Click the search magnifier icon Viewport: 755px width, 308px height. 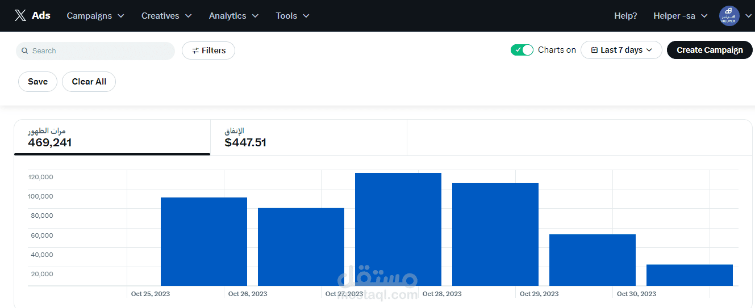tap(25, 51)
